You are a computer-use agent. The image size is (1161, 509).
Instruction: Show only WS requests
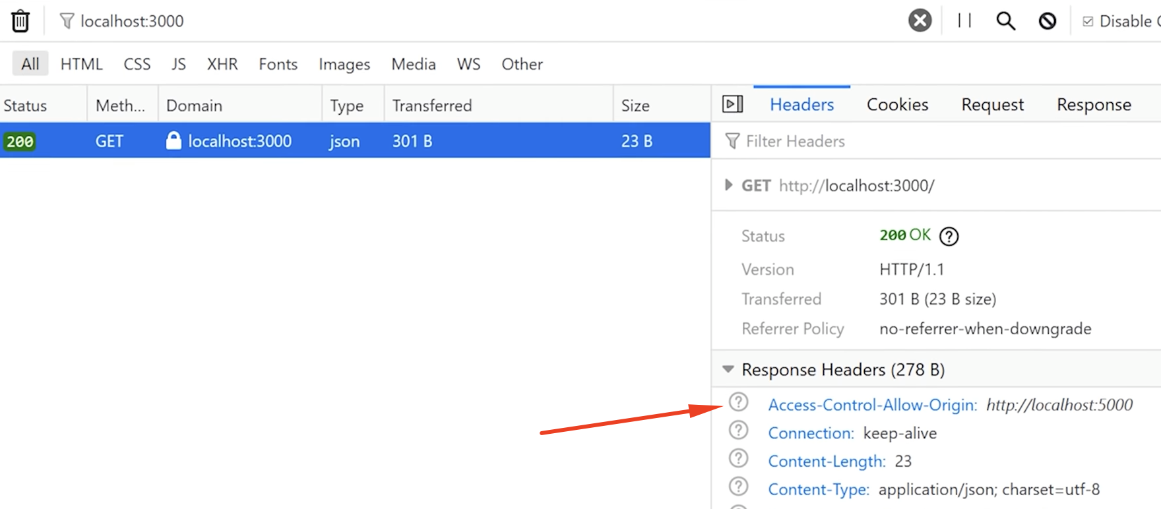(468, 64)
